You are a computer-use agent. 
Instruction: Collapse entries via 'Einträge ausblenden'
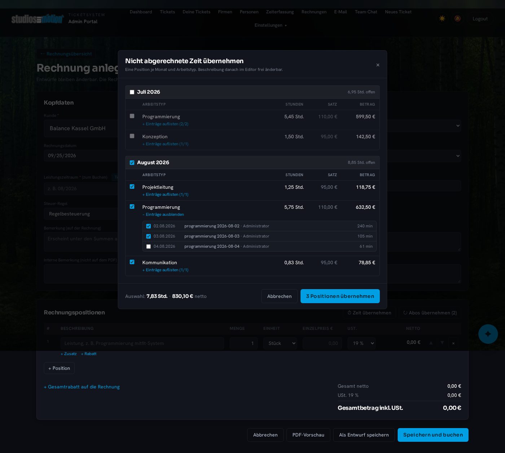point(163,214)
